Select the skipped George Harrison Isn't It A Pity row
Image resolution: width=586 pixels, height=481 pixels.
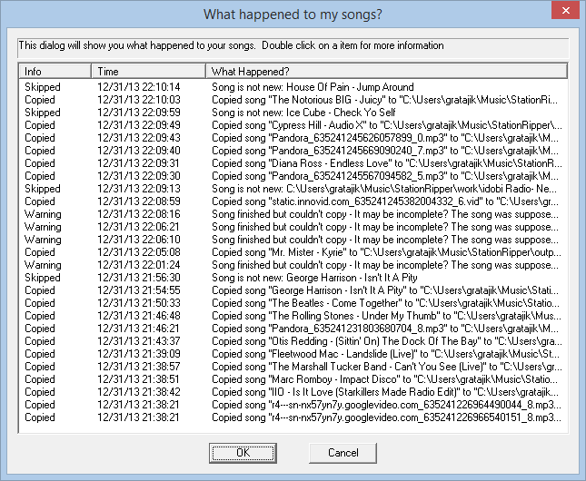(x=293, y=278)
